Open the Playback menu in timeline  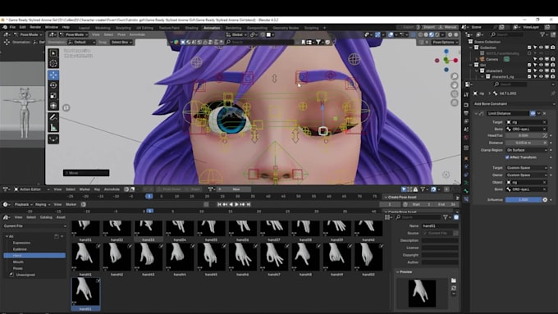tap(23, 204)
